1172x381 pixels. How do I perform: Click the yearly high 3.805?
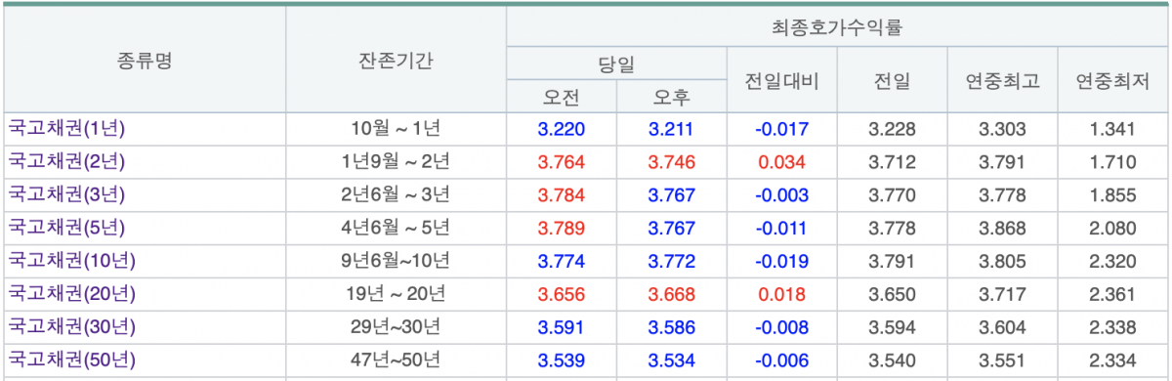click(1002, 261)
